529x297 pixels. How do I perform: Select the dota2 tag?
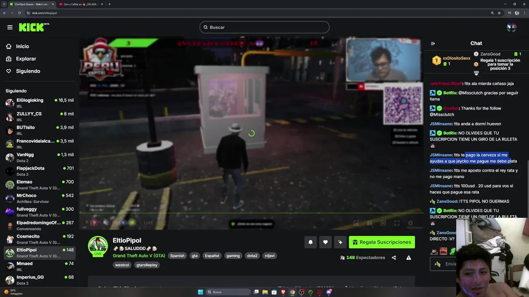[x=252, y=256]
